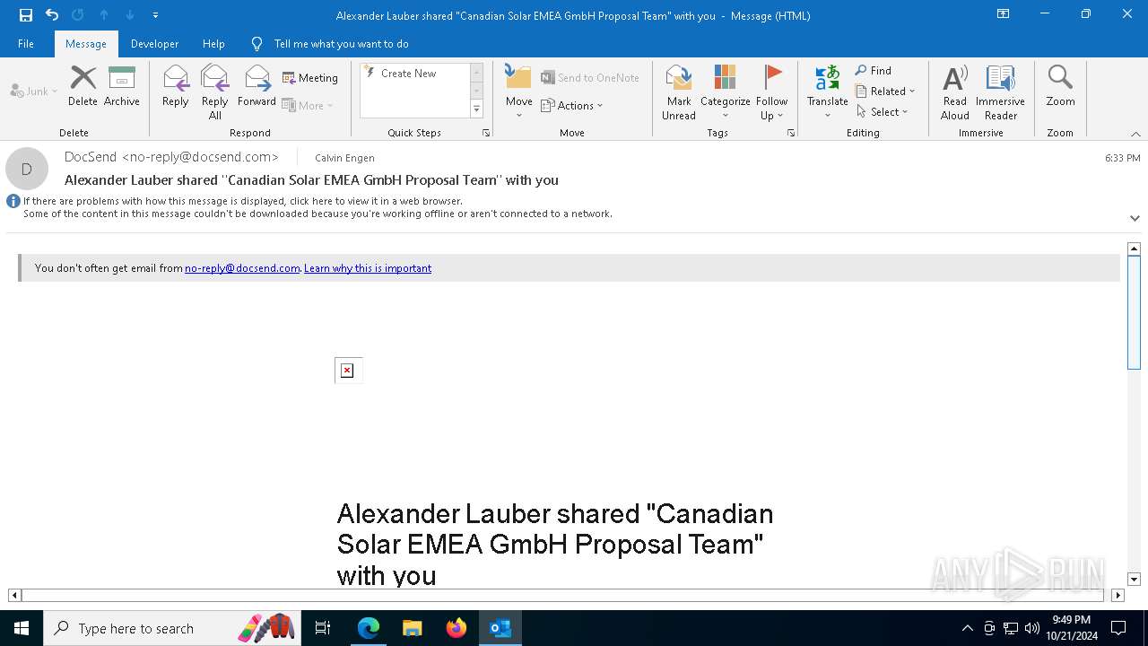Go to the previous item arrow
Image resolution: width=1148 pixels, height=646 pixels.
(x=104, y=15)
